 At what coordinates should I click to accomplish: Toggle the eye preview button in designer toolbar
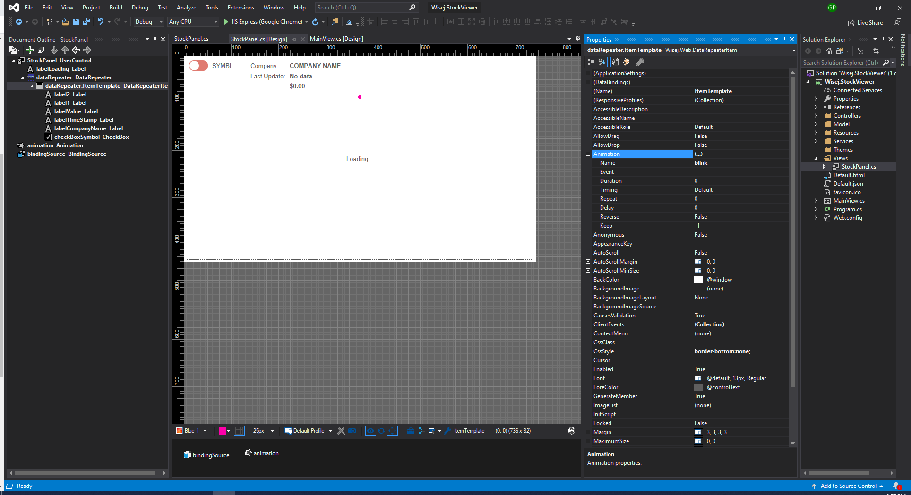click(370, 431)
